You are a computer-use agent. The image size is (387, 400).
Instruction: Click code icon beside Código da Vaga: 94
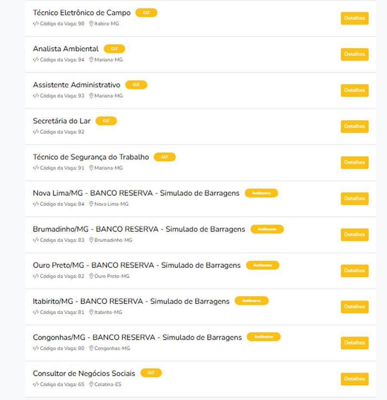36,60
